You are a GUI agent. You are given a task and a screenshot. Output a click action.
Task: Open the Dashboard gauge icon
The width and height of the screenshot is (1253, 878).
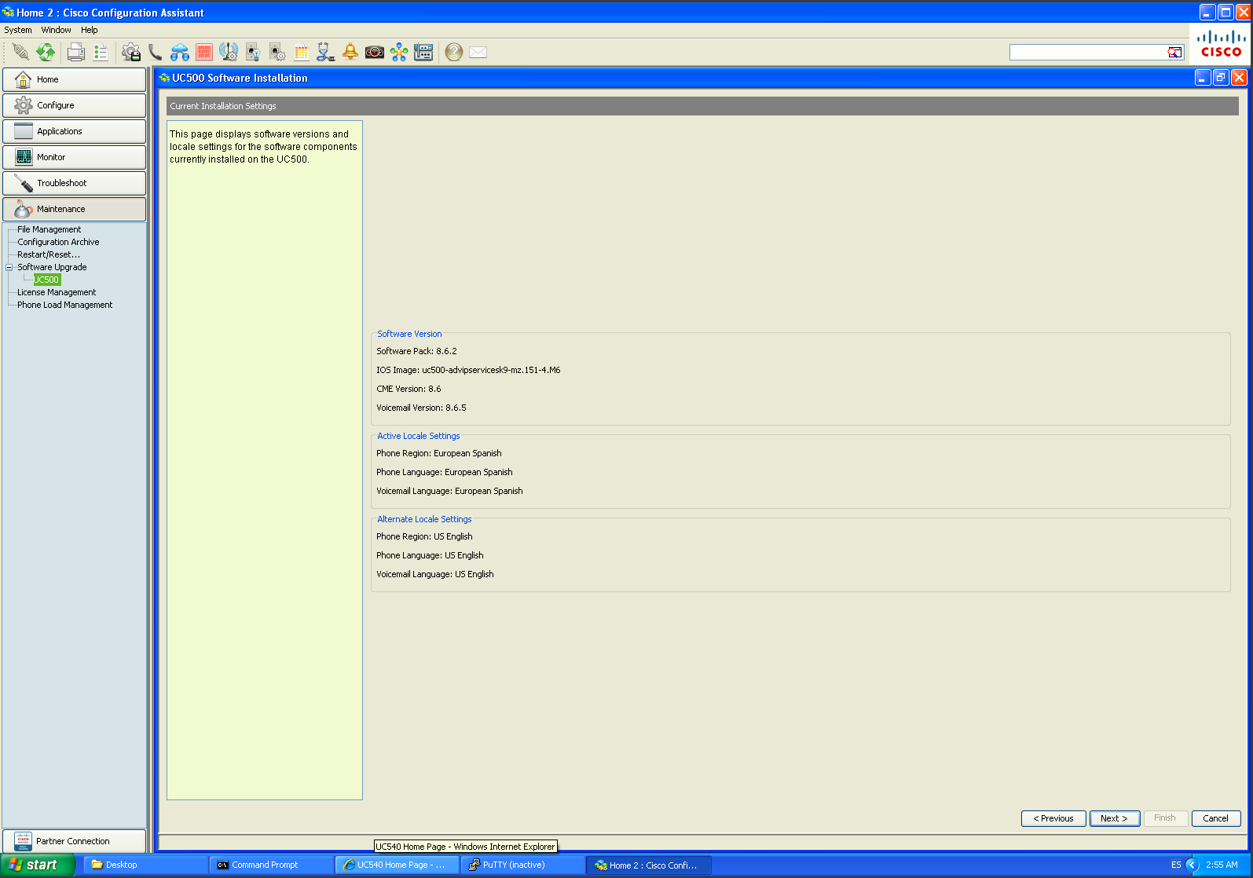(x=375, y=52)
